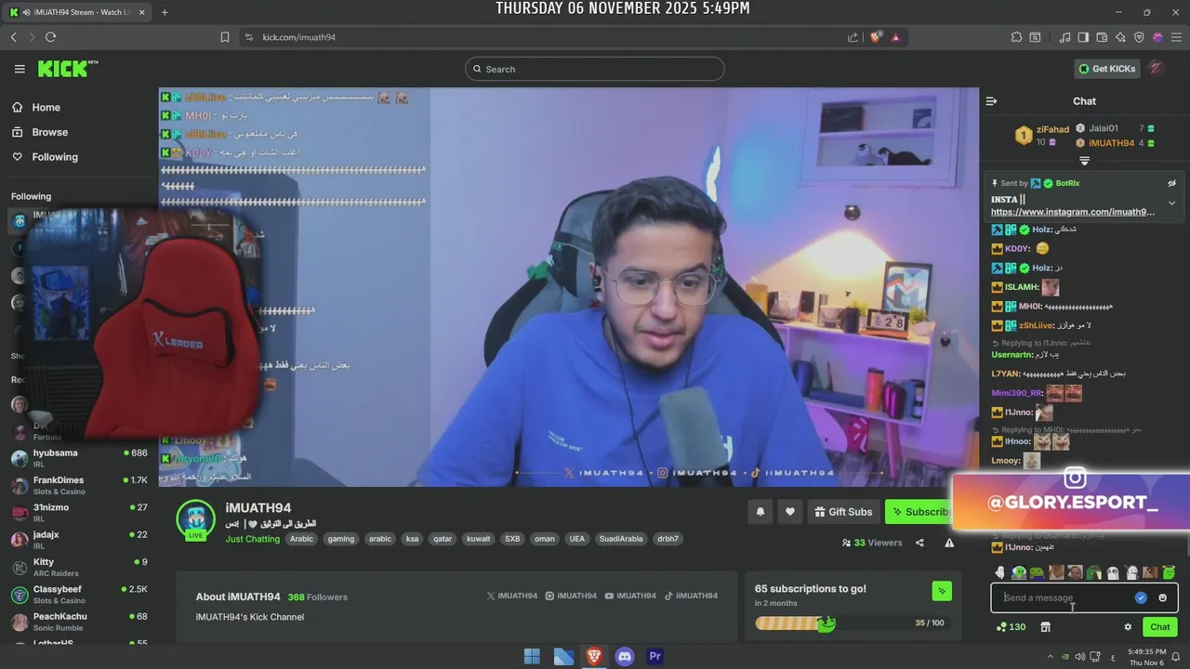Image resolution: width=1190 pixels, height=669 pixels.
Task: Open hyubsama channel in sidebar
Action: tap(79, 458)
